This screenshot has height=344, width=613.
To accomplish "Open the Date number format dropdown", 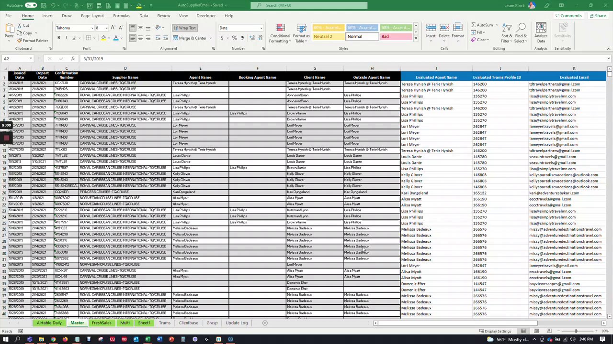I will click(261, 28).
